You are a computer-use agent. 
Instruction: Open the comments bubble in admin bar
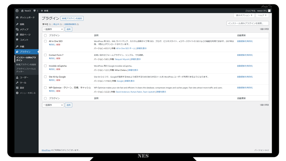[34, 11]
